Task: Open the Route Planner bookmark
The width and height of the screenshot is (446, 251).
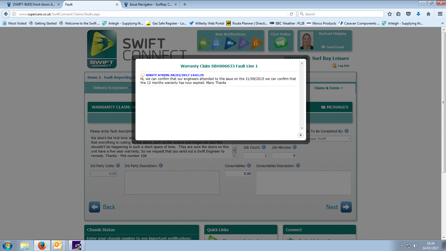Action: pyautogui.click(x=247, y=23)
